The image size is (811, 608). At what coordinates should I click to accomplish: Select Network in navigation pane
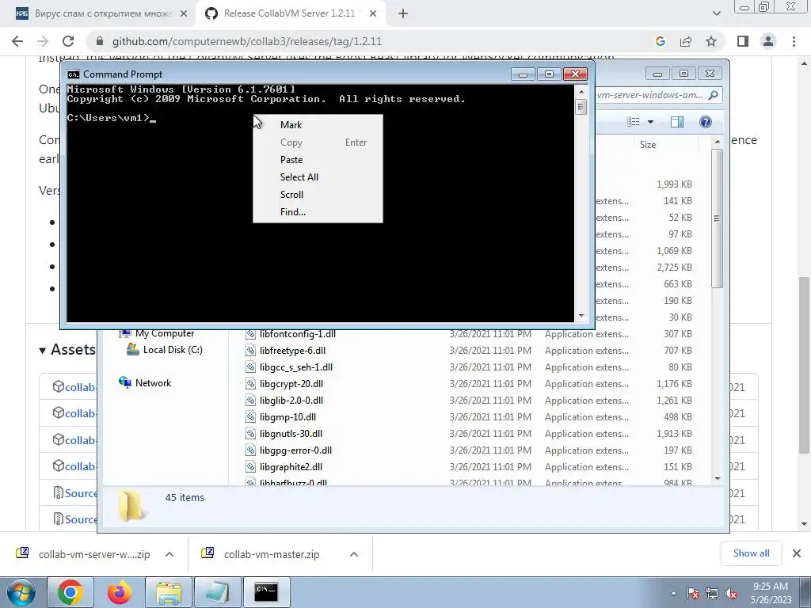[x=153, y=383]
